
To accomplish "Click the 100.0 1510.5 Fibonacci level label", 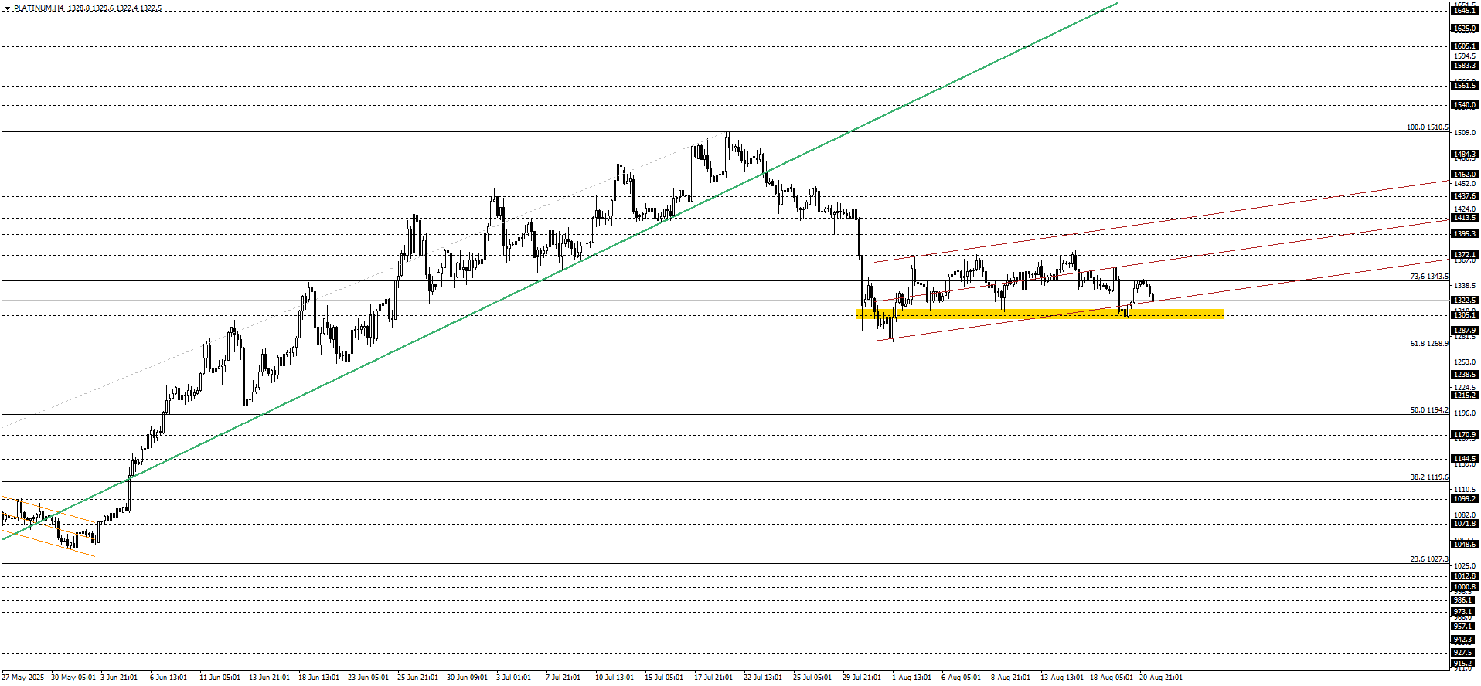I will tap(1427, 127).
